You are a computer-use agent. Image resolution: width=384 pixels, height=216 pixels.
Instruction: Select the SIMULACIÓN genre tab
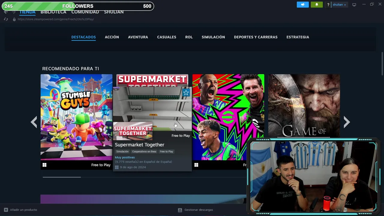[x=213, y=37]
